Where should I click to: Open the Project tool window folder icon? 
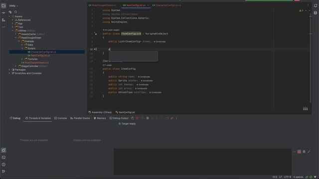(3, 5)
